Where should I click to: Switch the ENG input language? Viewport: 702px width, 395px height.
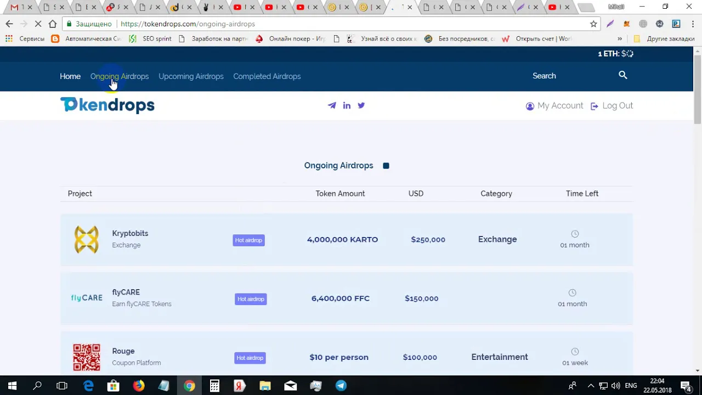tap(631, 386)
